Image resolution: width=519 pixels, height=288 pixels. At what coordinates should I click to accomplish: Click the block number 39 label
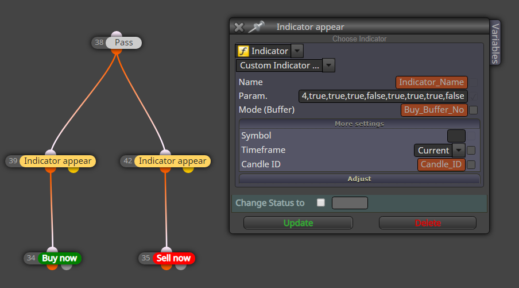pos(13,161)
